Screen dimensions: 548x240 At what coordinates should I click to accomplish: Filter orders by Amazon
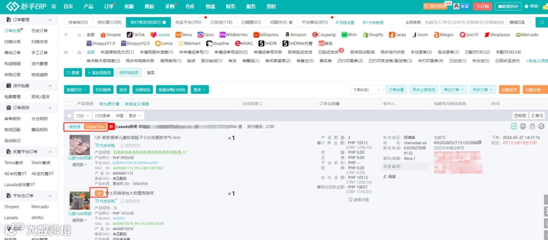pos(296,34)
